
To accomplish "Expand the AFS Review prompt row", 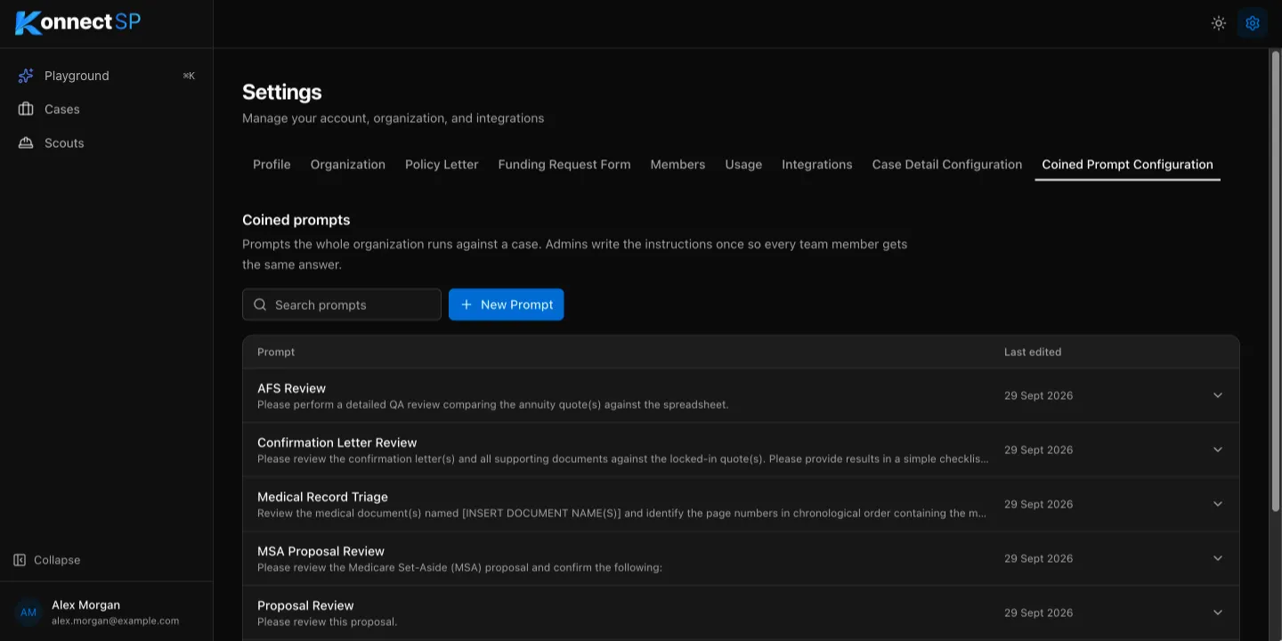I will [1218, 395].
